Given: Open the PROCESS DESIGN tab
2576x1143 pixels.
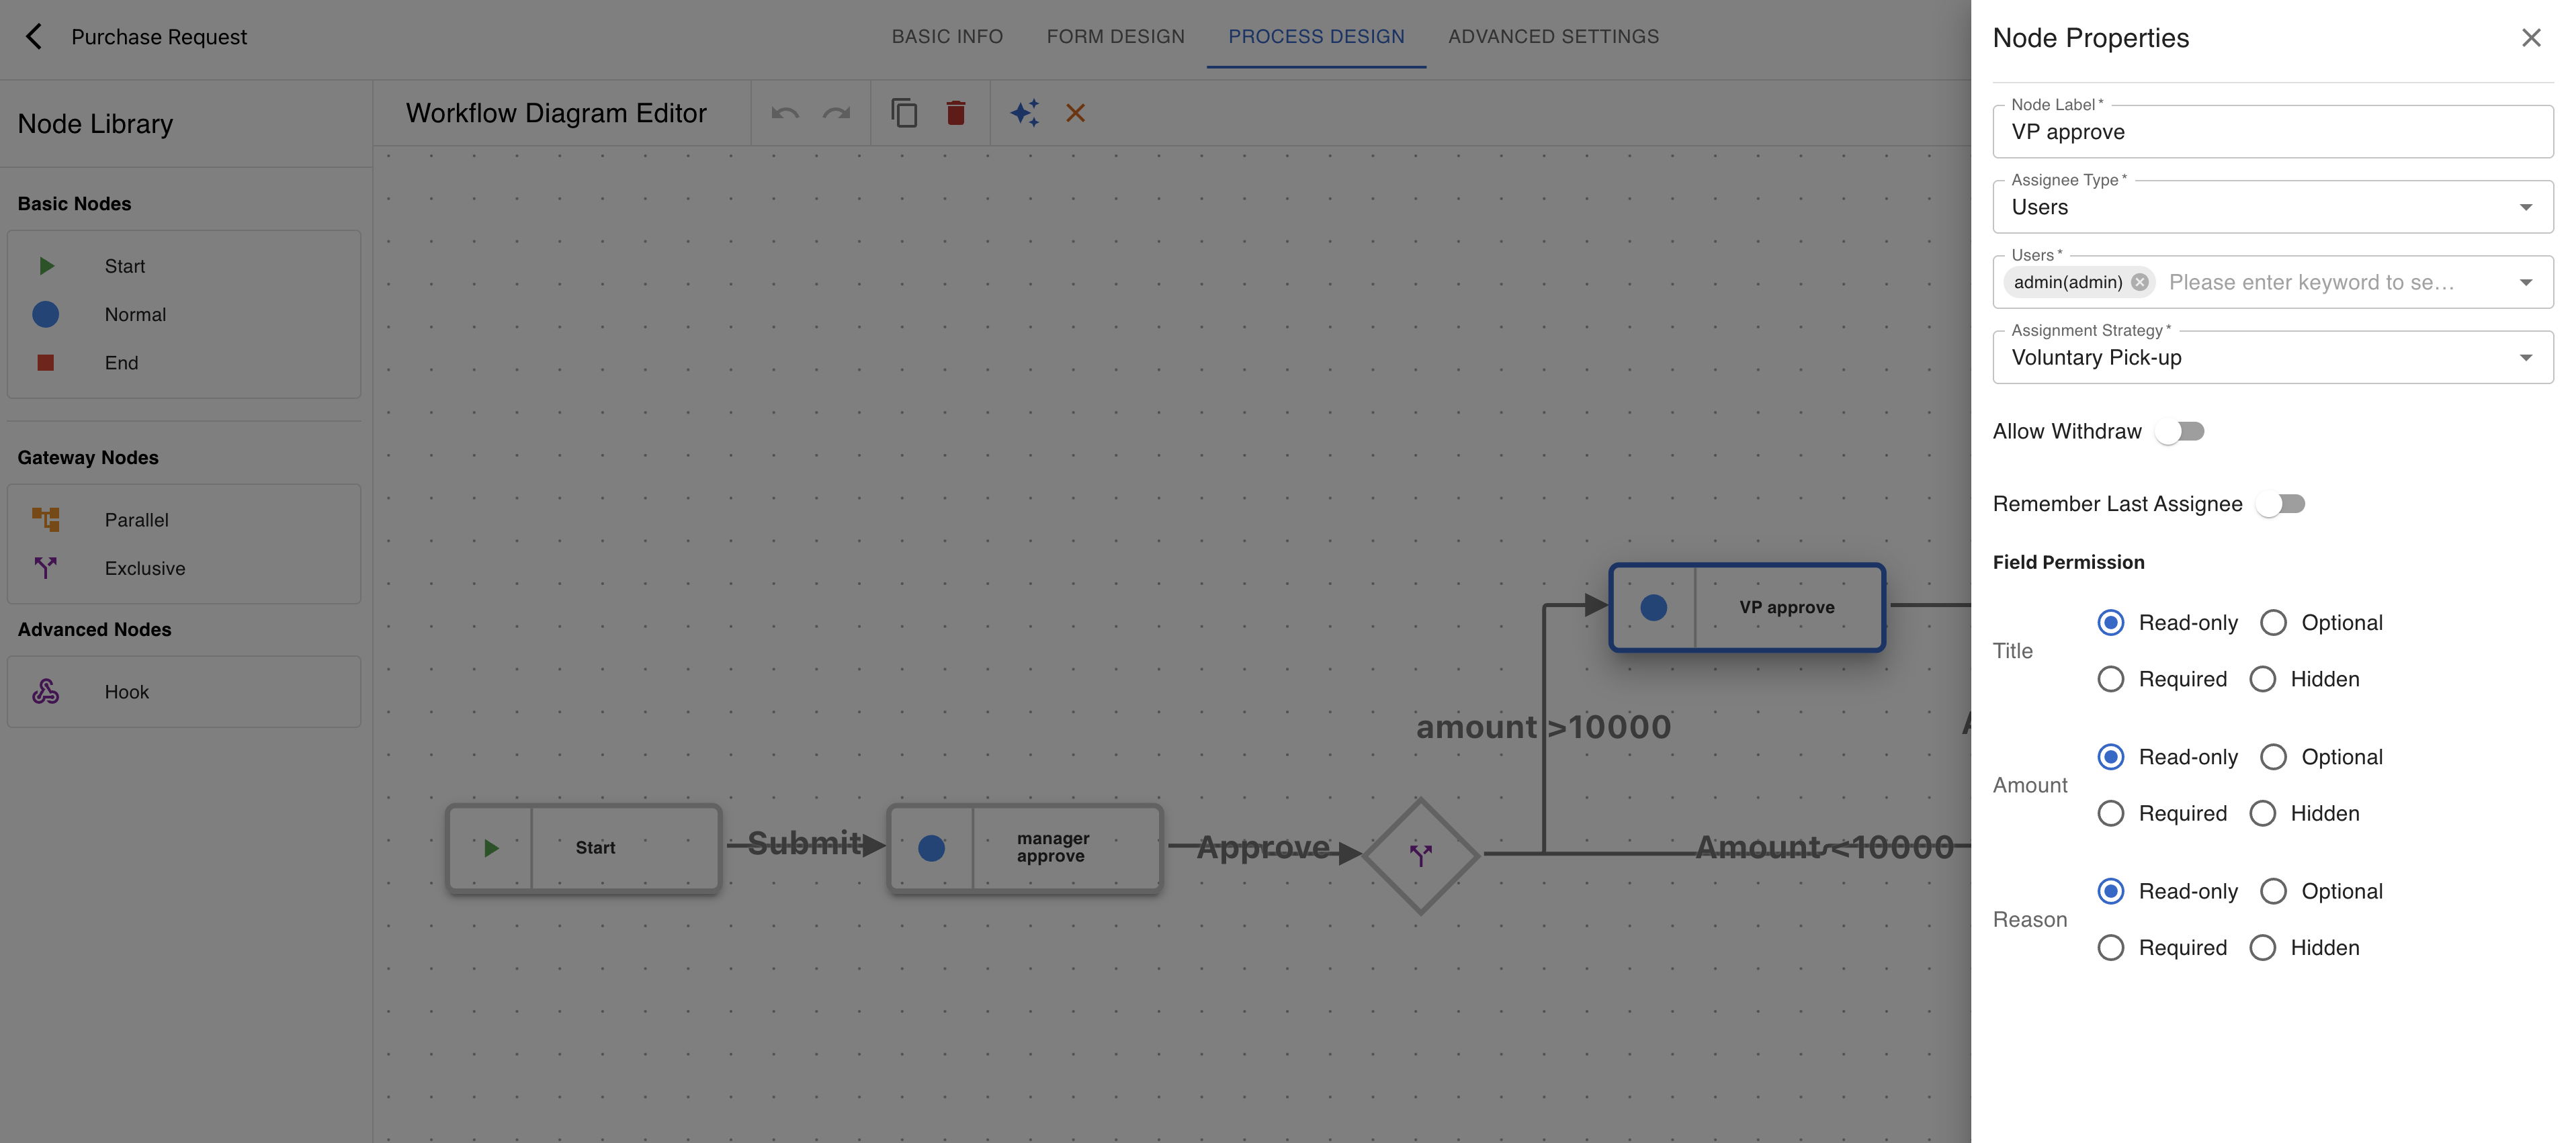Looking at the screenshot, I should 1316,37.
